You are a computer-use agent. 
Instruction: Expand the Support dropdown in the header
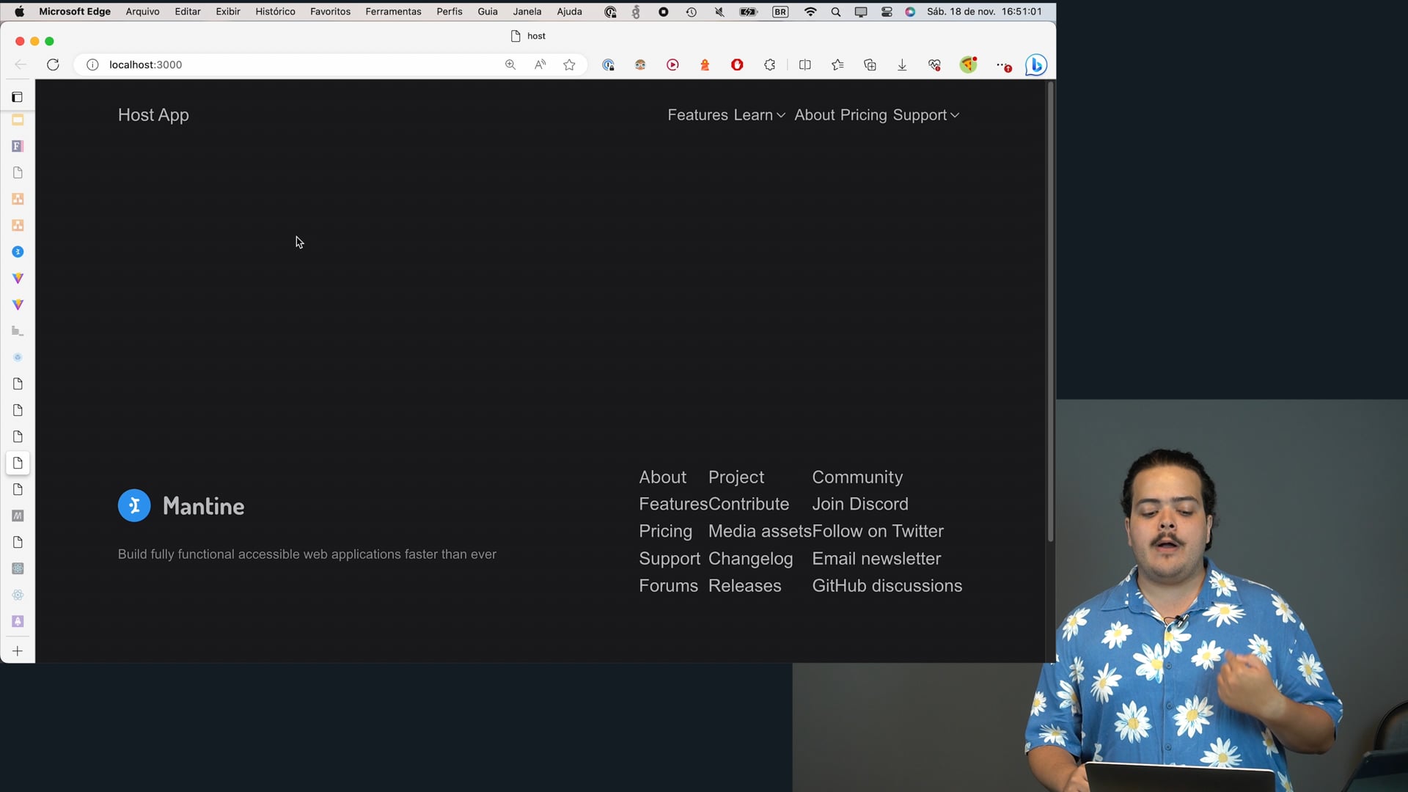[x=925, y=115]
